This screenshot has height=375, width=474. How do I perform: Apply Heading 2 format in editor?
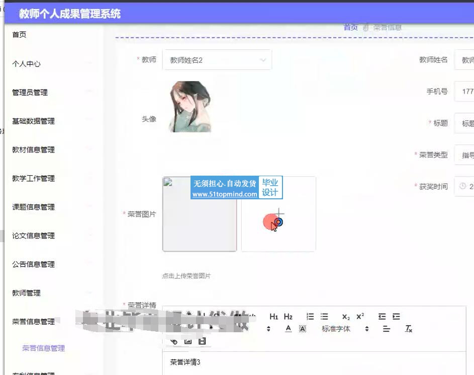point(288,317)
